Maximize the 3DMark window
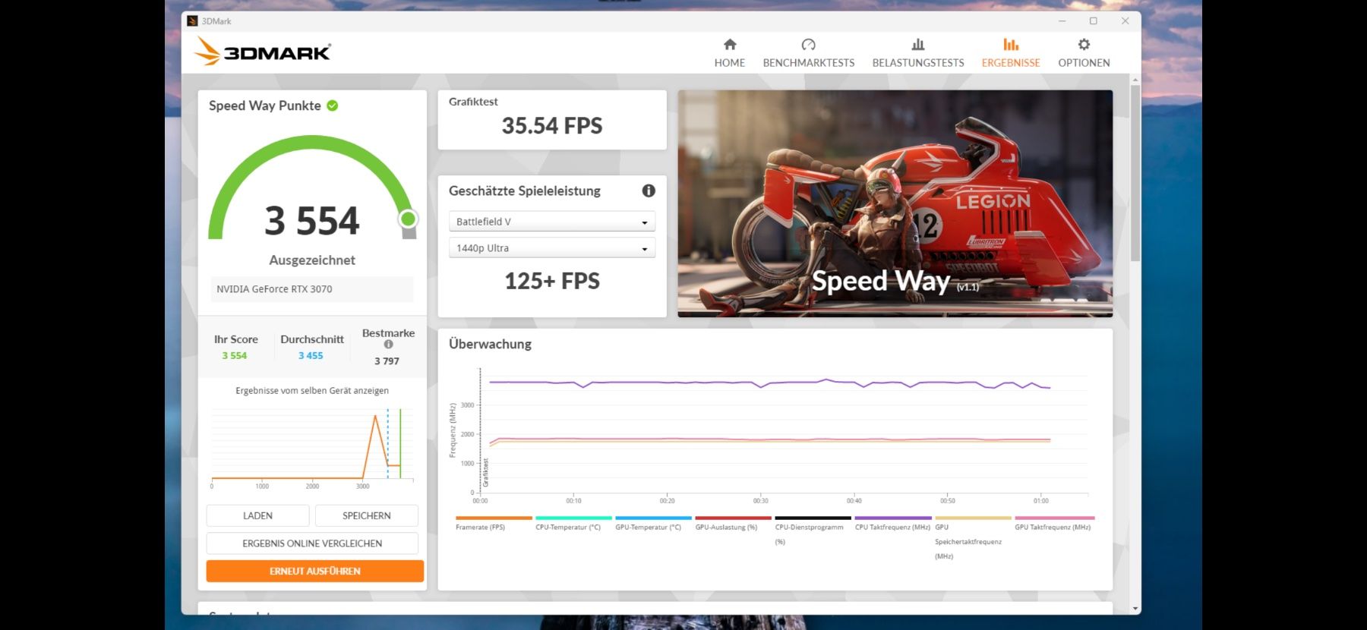This screenshot has width=1367, height=630. click(x=1094, y=20)
